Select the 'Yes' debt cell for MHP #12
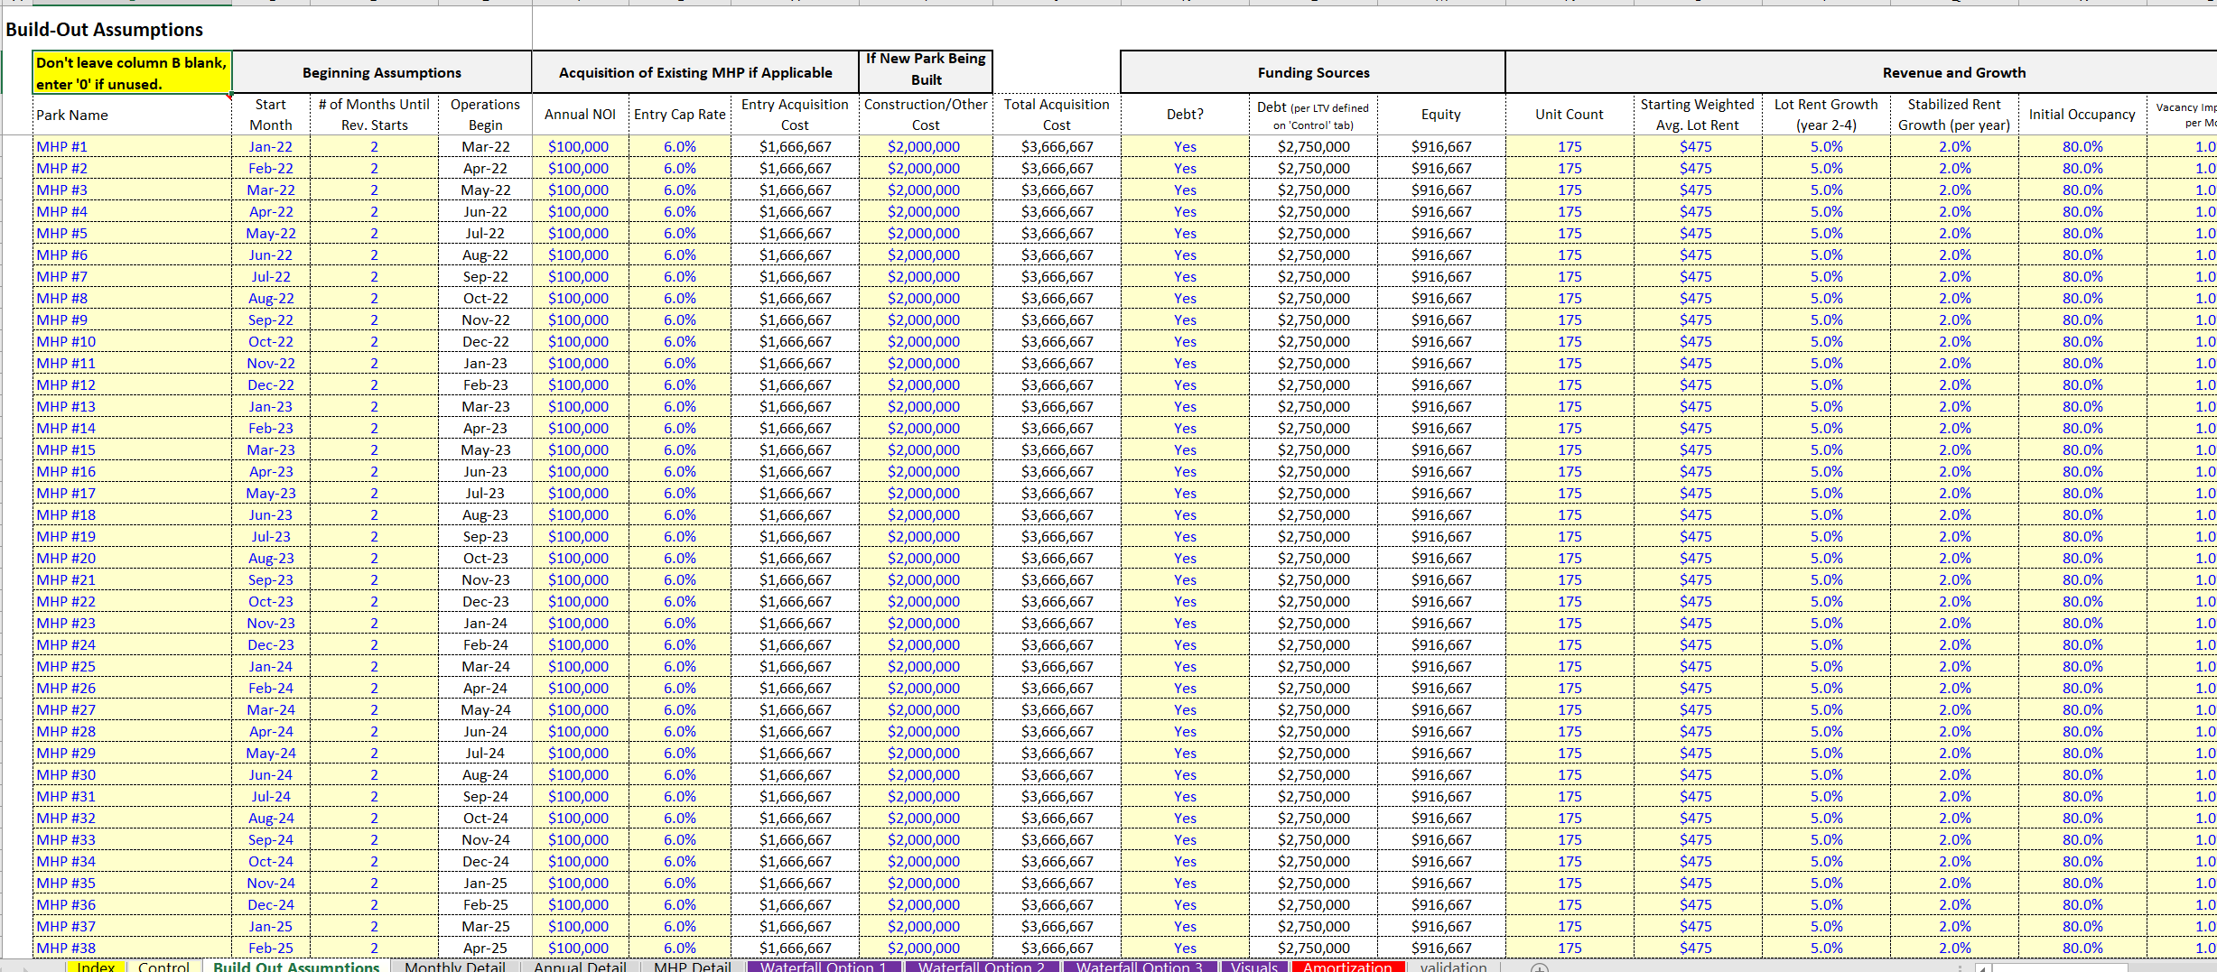The image size is (2217, 972). [x=1185, y=384]
